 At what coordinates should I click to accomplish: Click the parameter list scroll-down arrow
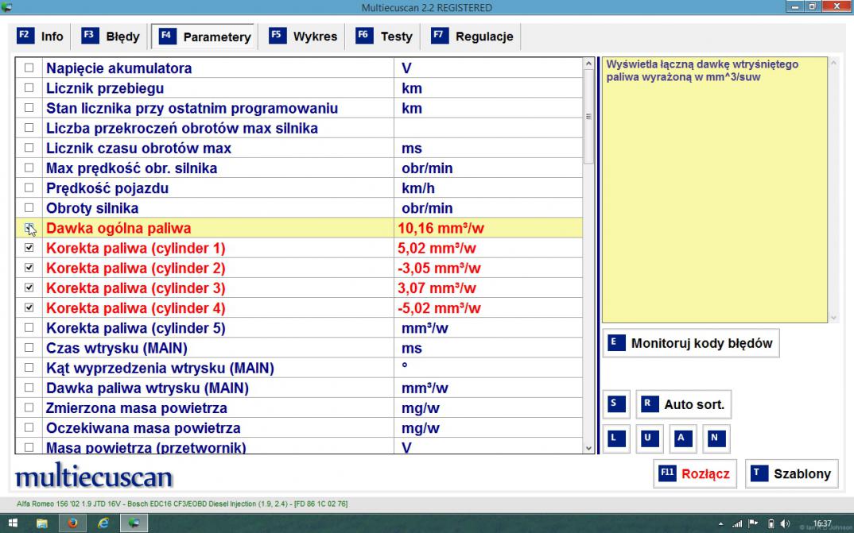(588, 448)
